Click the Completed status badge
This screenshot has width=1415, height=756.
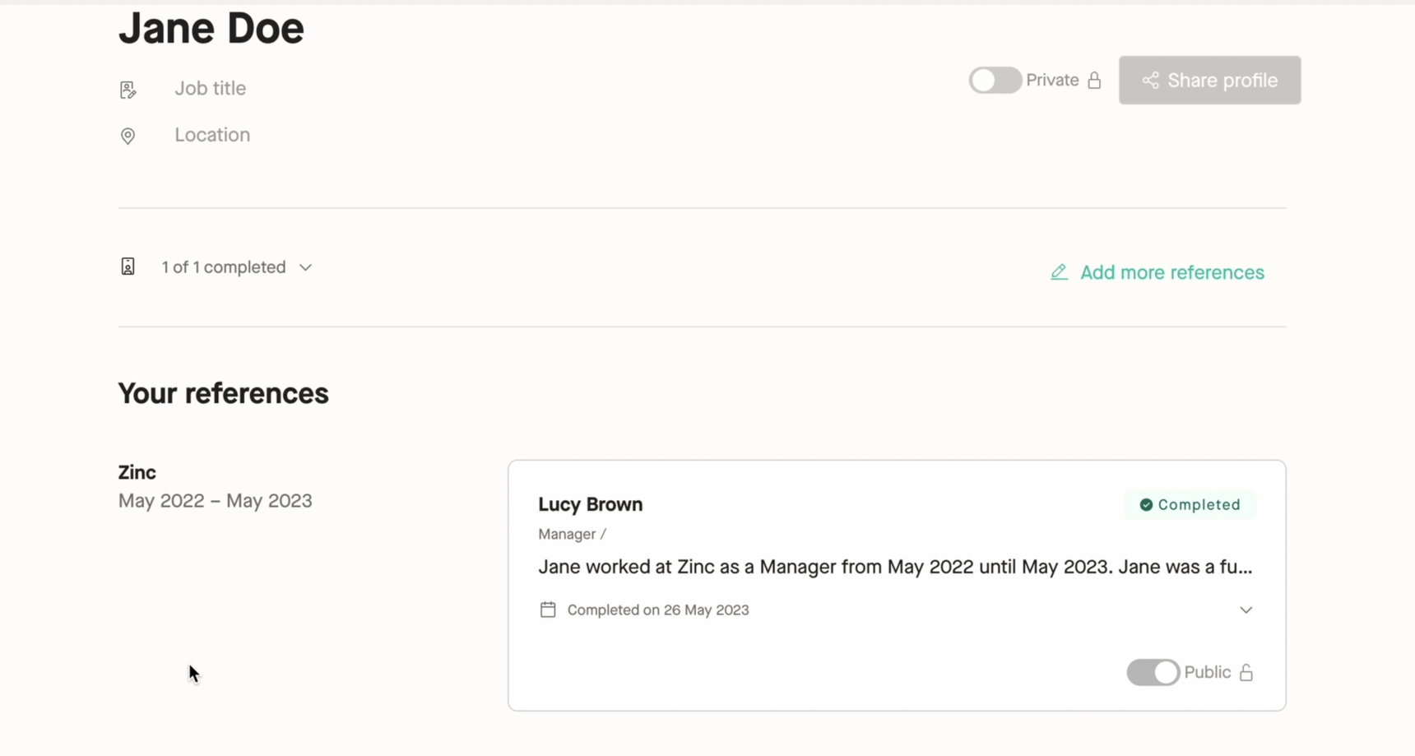(x=1190, y=504)
